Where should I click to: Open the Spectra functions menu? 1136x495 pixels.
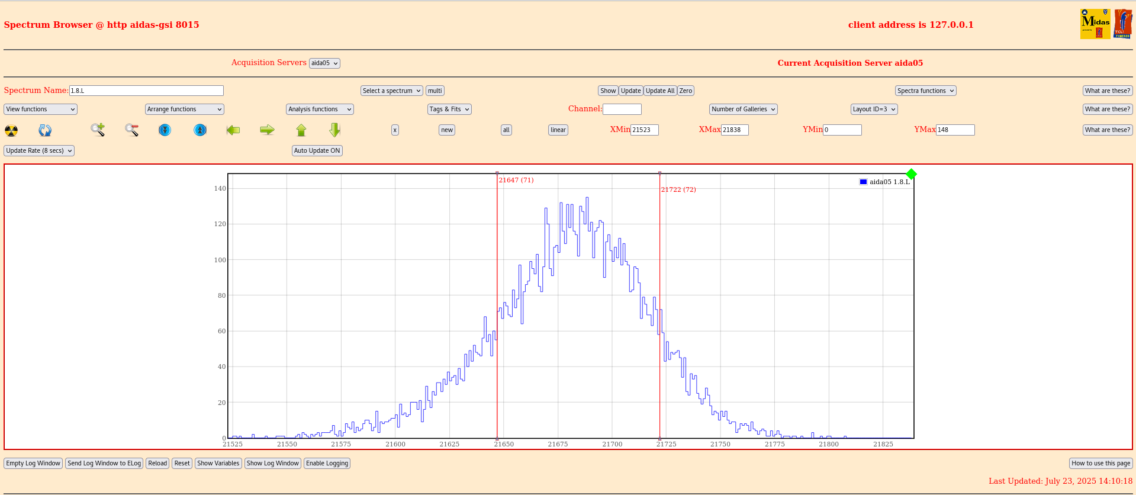[925, 91]
